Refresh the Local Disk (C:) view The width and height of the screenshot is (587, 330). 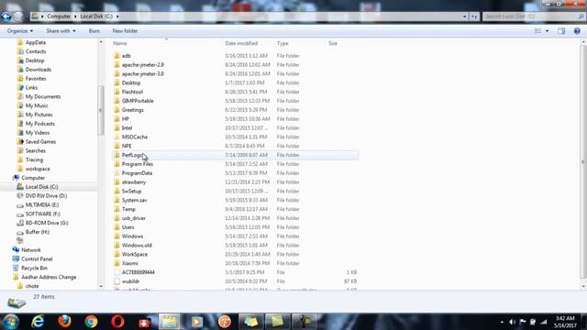tap(474, 16)
